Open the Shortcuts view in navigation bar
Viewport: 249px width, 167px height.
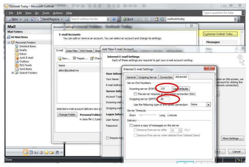pos(57,153)
